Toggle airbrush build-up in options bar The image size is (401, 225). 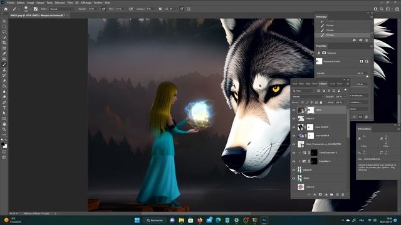click(x=131, y=9)
